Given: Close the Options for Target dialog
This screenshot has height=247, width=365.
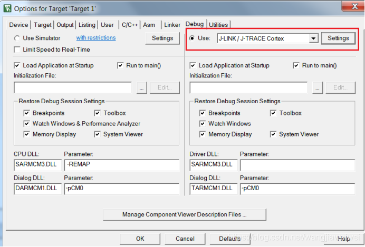Looking at the screenshot, I should click(x=353, y=6).
